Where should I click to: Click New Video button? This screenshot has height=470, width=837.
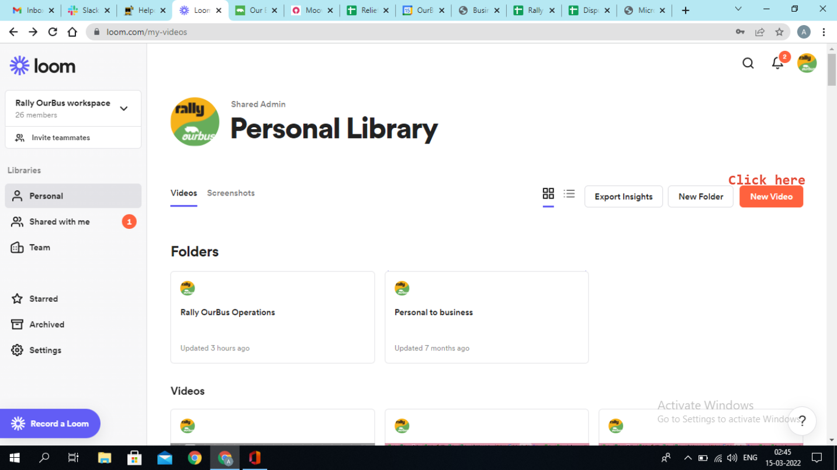[x=771, y=197]
